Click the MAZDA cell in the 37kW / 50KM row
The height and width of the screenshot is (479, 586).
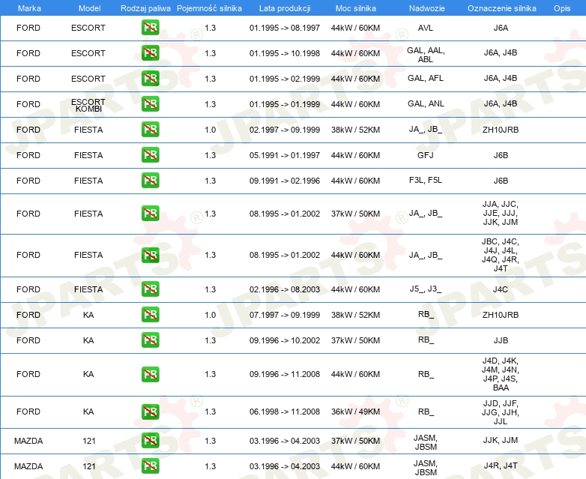28,441
